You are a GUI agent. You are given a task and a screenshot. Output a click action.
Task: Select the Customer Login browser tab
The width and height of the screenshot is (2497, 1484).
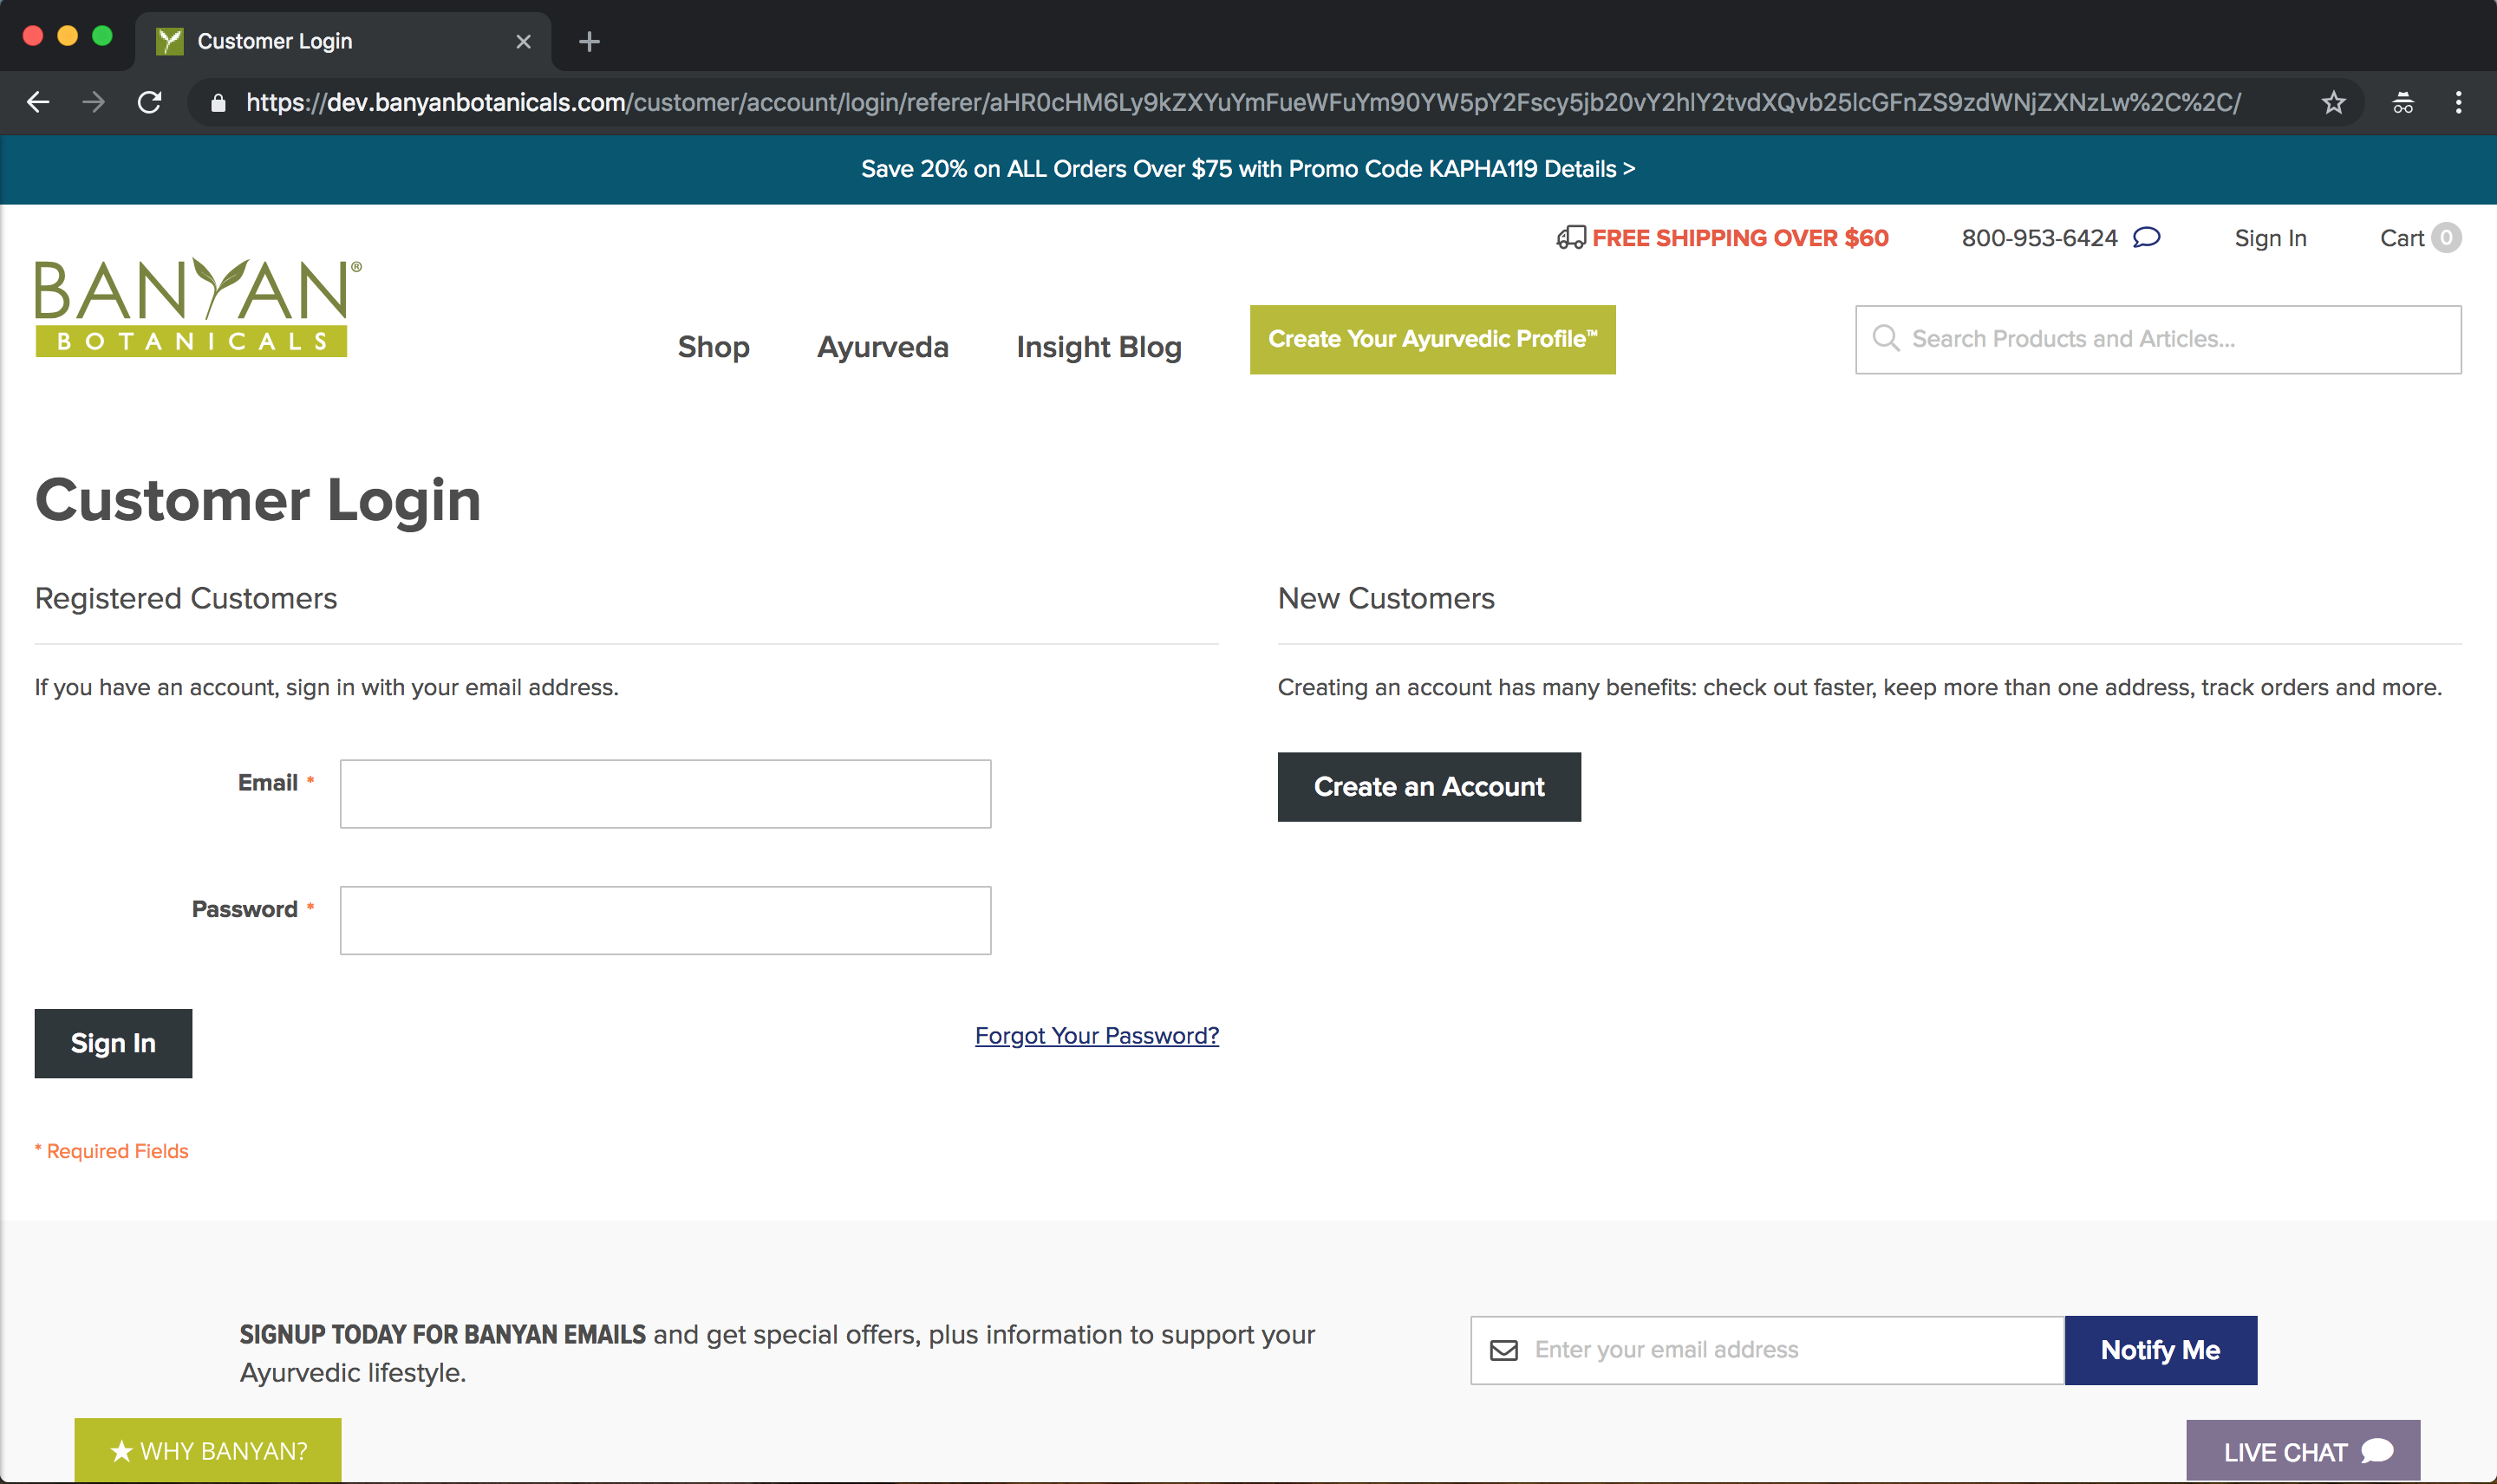(343, 41)
